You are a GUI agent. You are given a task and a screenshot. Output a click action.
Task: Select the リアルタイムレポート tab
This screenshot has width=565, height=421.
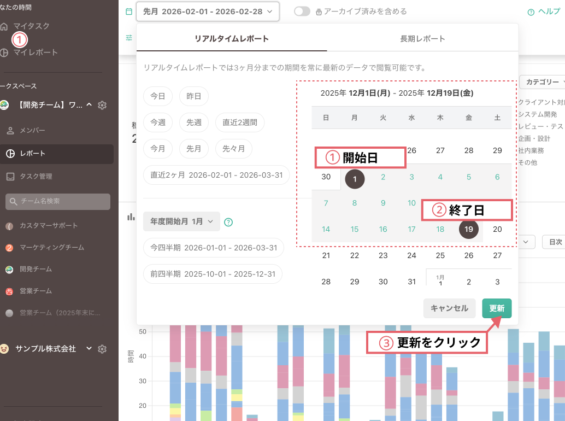232,39
